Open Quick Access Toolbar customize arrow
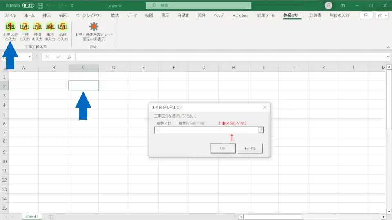 point(72,5)
